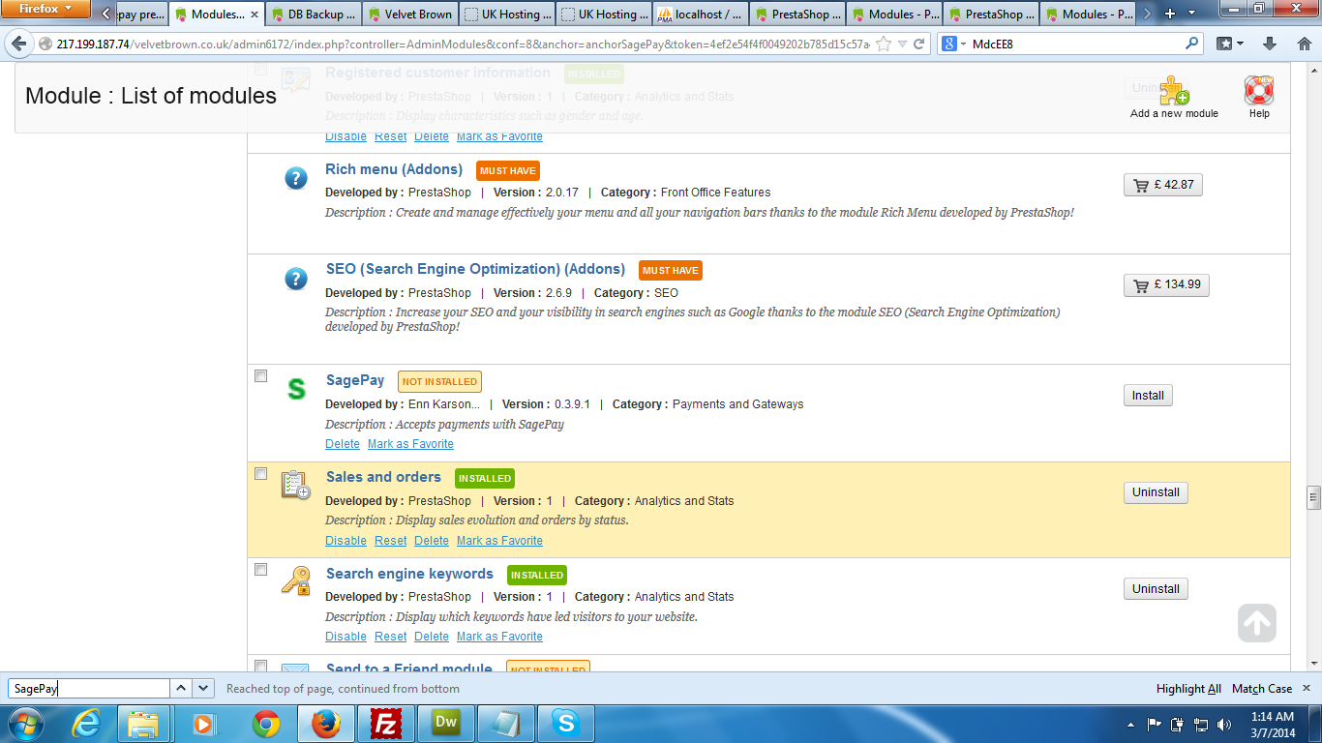Open the Help lifebuoy icon
This screenshot has width=1322, height=743.
click(x=1259, y=90)
